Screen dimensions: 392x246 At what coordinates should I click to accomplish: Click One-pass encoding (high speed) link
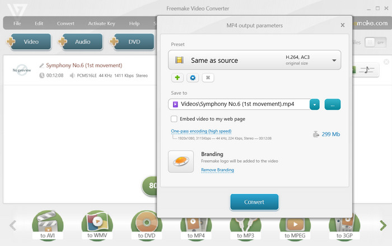coord(201,131)
